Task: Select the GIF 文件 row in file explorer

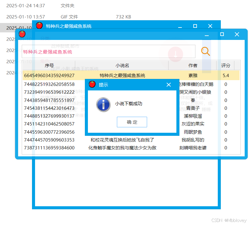Action: (x=69, y=17)
